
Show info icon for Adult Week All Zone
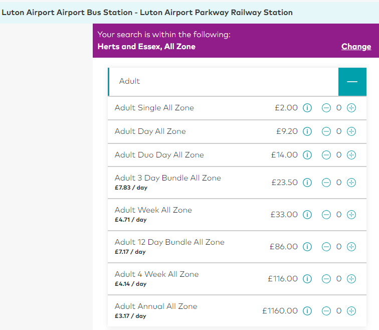click(x=307, y=215)
